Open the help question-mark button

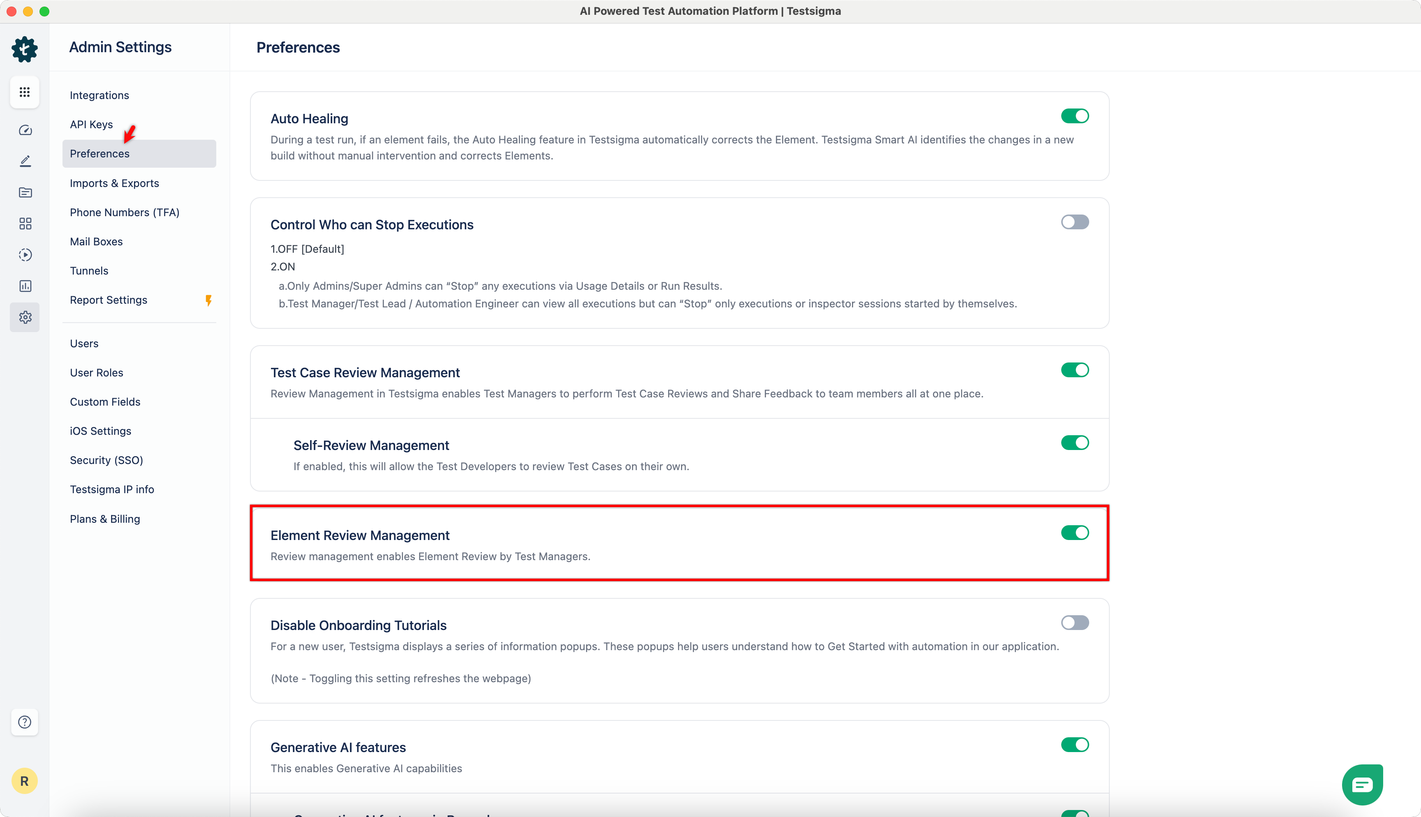(x=25, y=722)
